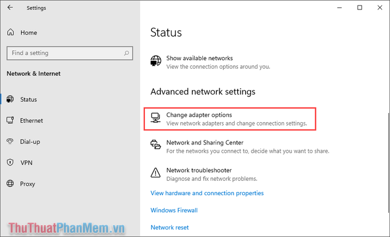Open View hardware and connection properties link
This screenshot has height=237, width=390.
207,193
